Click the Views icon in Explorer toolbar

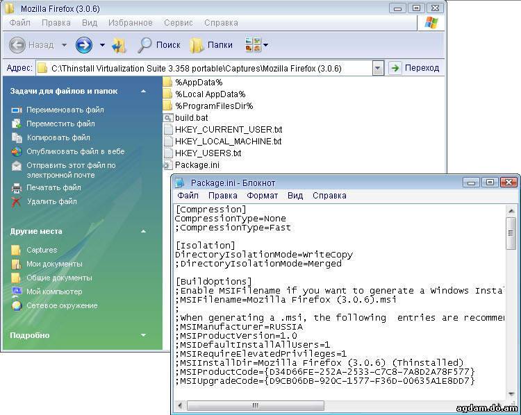(253, 44)
